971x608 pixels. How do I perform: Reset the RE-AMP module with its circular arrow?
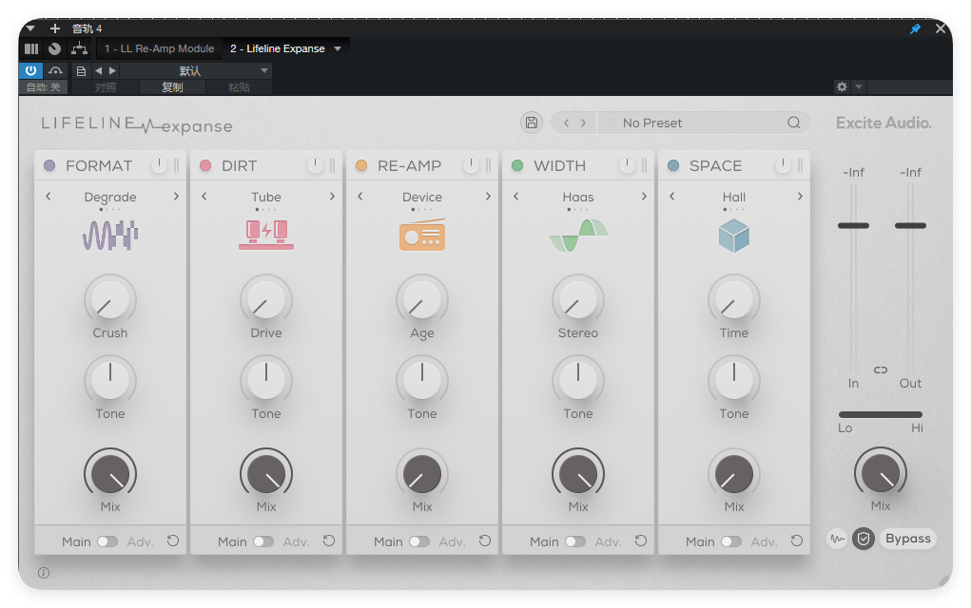(x=485, y=541)
